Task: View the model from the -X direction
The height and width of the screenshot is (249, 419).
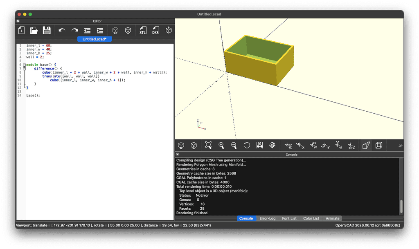Action: pos(300,146)
